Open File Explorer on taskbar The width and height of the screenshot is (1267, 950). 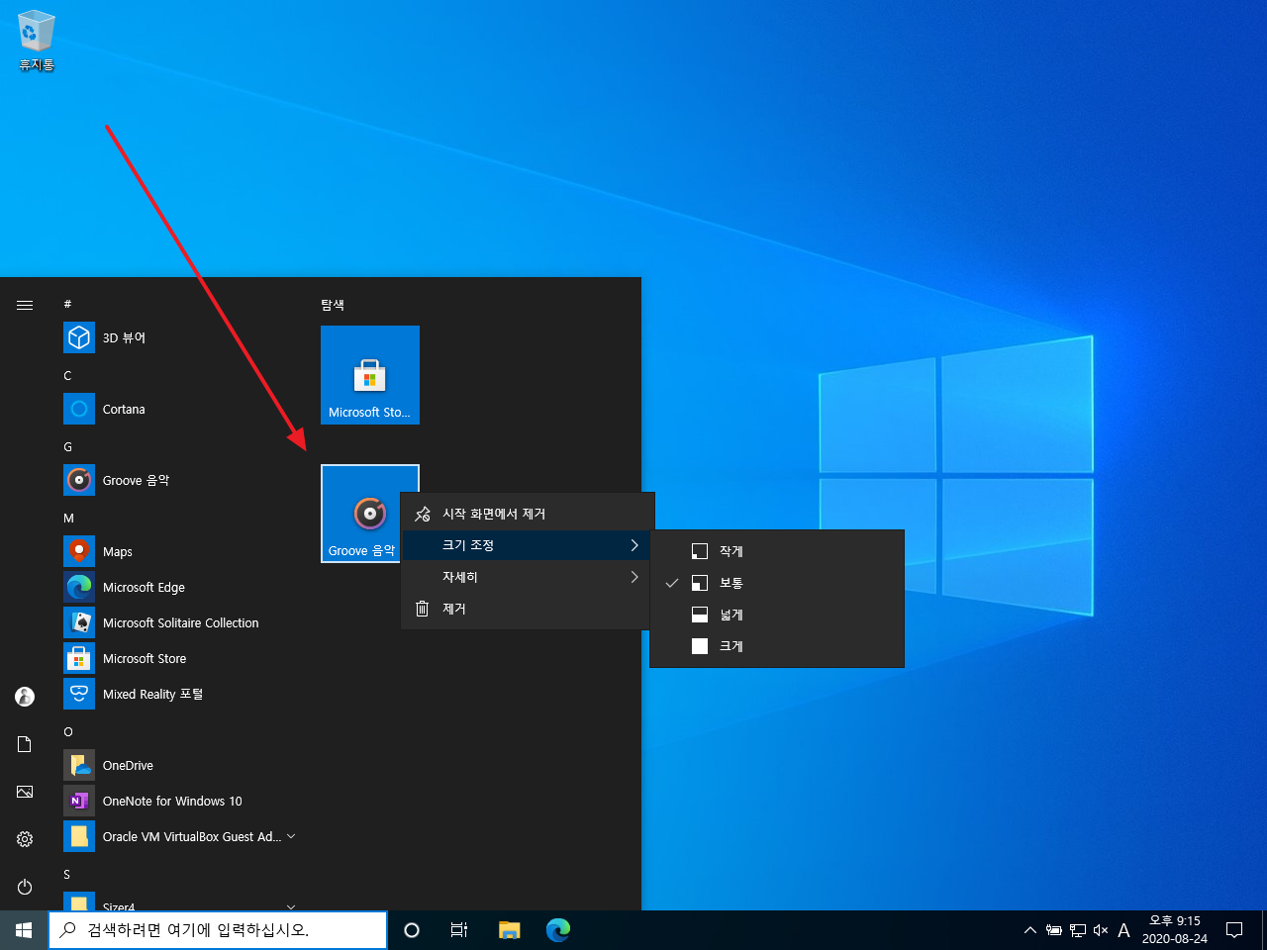509,930
